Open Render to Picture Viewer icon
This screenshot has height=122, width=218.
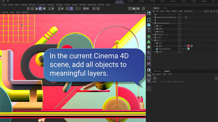(134, 8)
